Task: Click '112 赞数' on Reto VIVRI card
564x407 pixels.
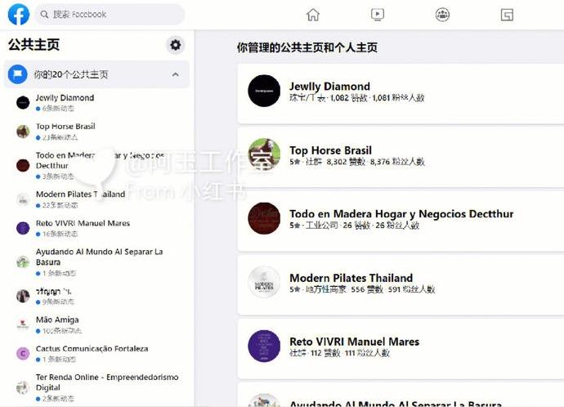Action: click(x=325, y=353)
